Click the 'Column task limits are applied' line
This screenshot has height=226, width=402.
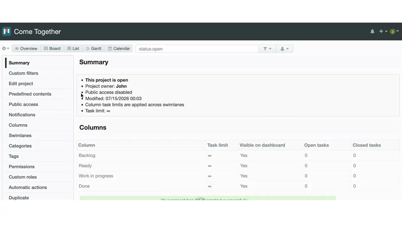pyautogui.click(x=134, y=105)
